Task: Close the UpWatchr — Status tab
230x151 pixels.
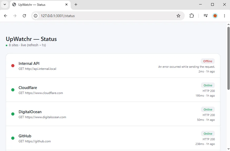Action: coord(66,4)
